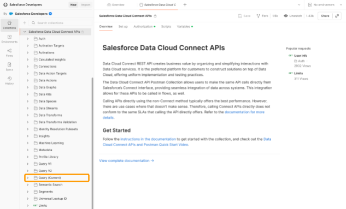Expand the Semantic Search folder chevron
The height and width of the screenshot is (209, 346).
(x=27, y=184)
